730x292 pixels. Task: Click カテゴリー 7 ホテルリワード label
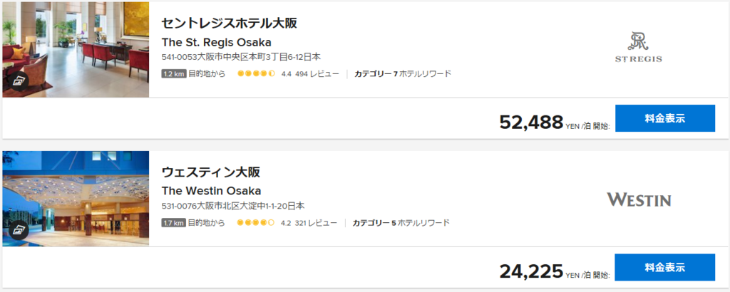click(x=403, y=73)
